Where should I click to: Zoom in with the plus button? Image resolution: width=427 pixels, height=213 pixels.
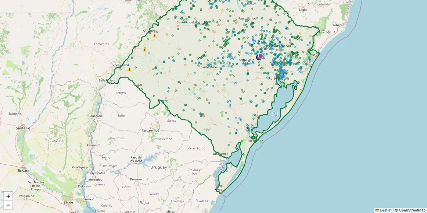(8, 196)
